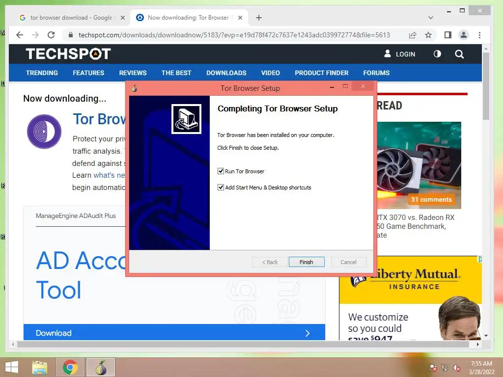Minimize the Tor Browser Setup dialog
This screenshot has height=377, width=503.
click(x=332, y=86)
